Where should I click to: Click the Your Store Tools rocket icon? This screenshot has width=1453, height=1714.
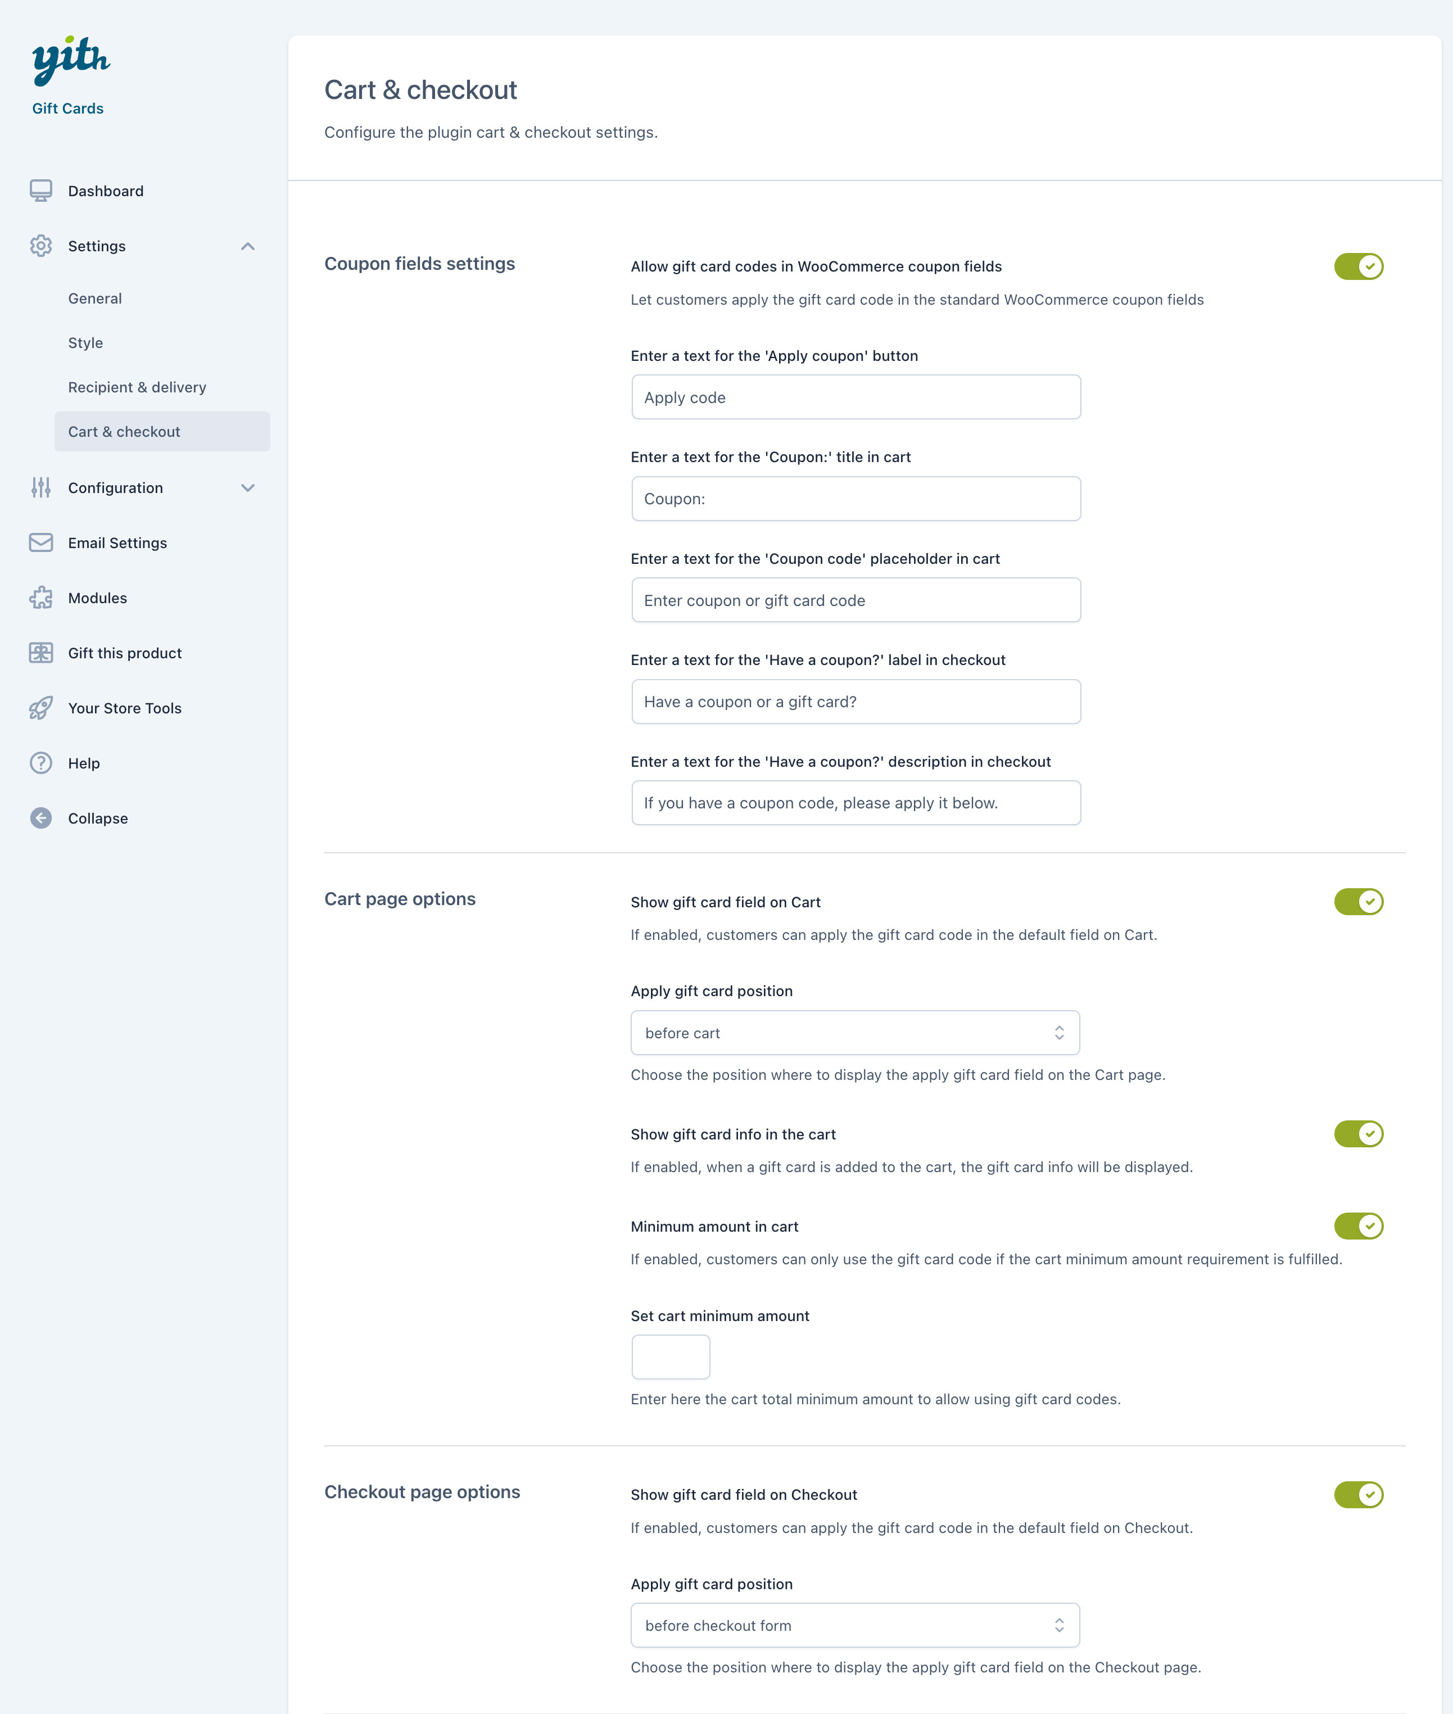point(40,708)
